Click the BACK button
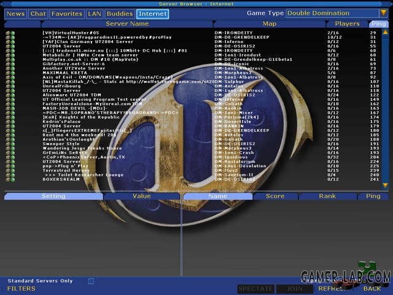The width and height of the screenshot is (393, 295). pyautogui.click(x=372, y=289)
